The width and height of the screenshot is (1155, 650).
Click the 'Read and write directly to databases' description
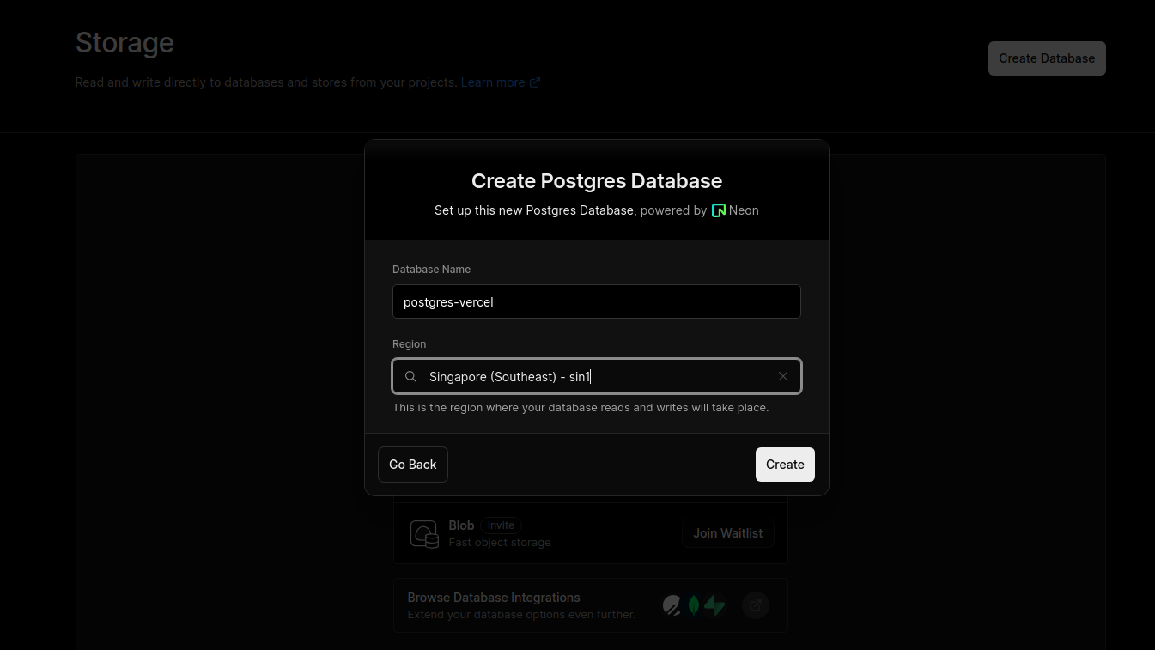266,82
